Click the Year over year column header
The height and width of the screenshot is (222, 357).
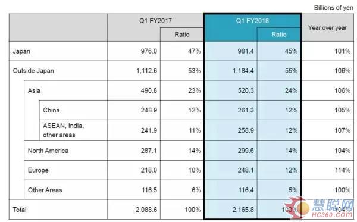pos(327,27)
